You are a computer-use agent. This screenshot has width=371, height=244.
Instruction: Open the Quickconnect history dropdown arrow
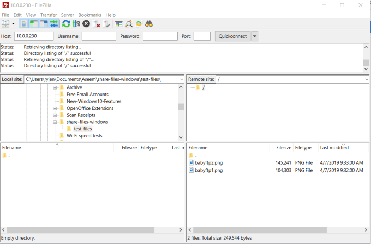[x=254, y=36]
